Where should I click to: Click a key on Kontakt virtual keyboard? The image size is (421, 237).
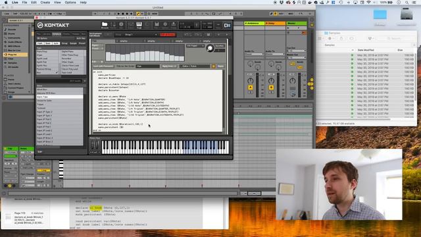165,147
